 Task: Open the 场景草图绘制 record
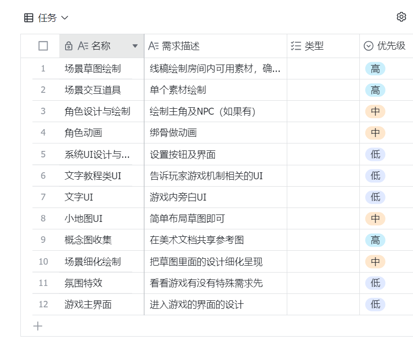[93, 69]
